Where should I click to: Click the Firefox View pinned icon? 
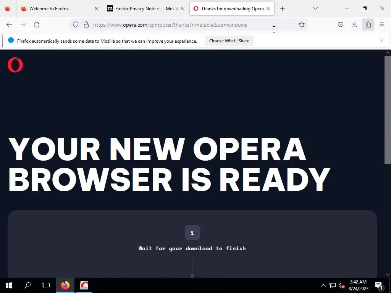point(8,9)
